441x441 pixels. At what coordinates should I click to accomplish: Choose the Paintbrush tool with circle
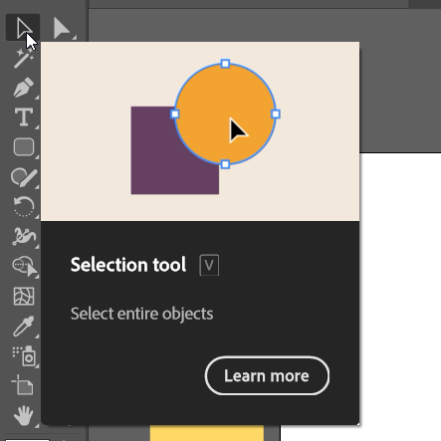24,177
